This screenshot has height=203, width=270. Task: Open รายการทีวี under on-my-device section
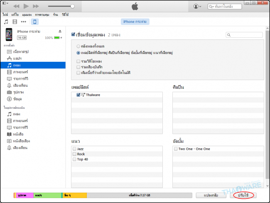point(33,127)
